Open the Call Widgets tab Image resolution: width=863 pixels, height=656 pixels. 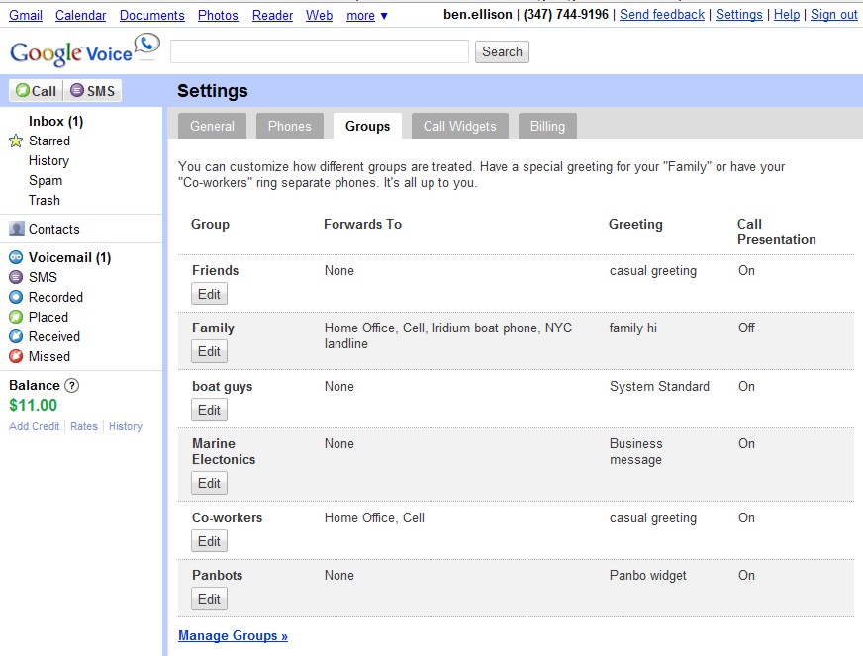459,126
